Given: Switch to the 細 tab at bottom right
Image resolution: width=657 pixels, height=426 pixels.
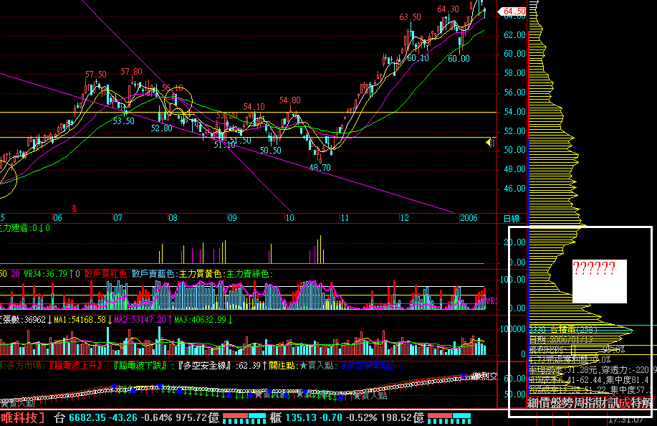Looking at the screenshot, I should coord(534,403).
